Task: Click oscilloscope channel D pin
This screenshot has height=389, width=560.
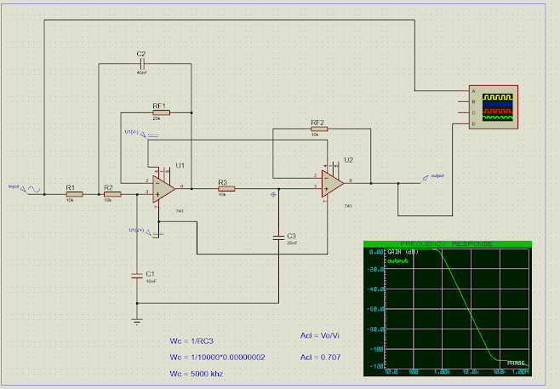Action: click(463, 124)
